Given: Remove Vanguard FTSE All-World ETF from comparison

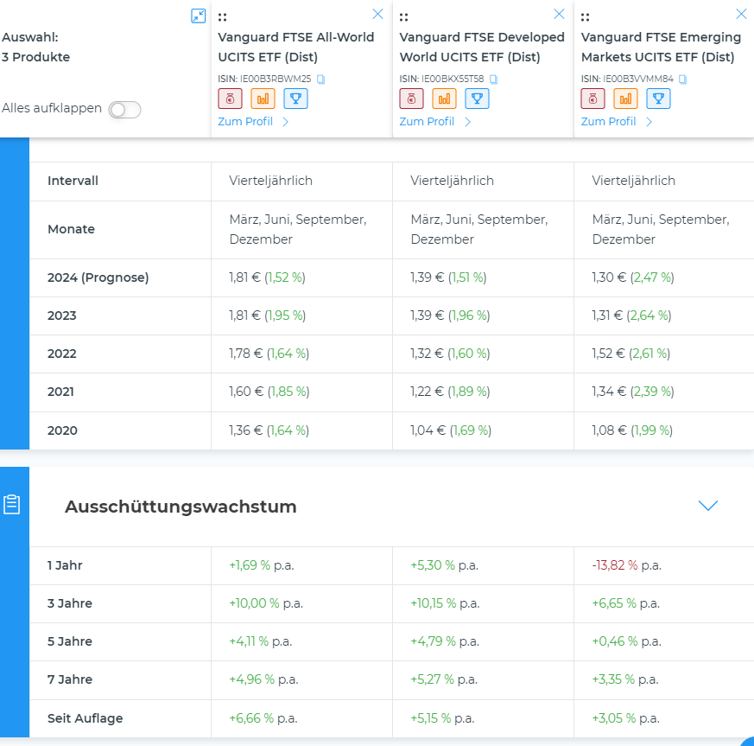Looking at the screenshot, I should tap(377, 14).
